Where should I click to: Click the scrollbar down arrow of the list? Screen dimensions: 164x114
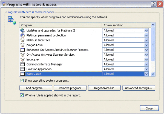point(153,74)
